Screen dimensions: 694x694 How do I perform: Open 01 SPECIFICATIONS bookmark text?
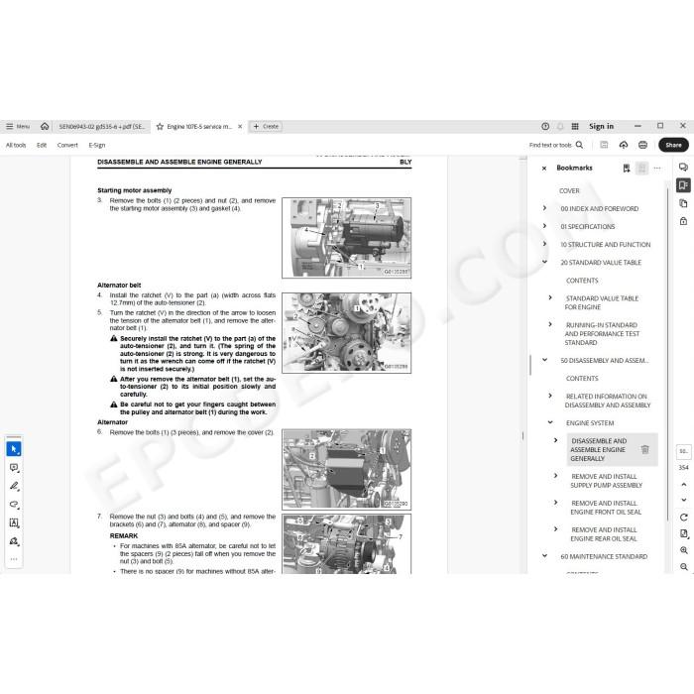pos(587,227)
